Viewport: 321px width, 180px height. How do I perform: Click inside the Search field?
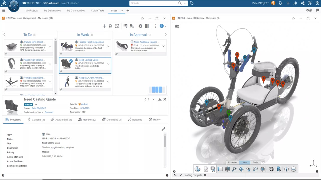154,3
